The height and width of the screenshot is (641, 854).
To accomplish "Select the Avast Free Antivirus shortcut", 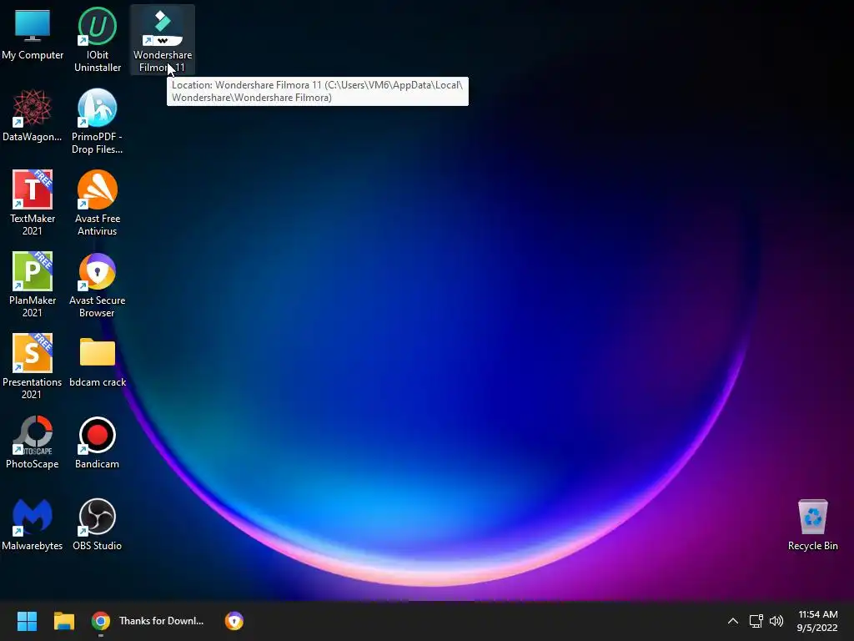I will 98,203.
